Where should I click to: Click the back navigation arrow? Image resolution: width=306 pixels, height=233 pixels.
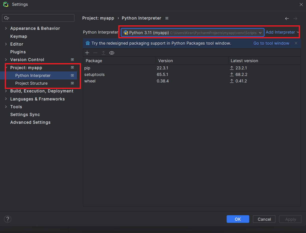point(287,18)
